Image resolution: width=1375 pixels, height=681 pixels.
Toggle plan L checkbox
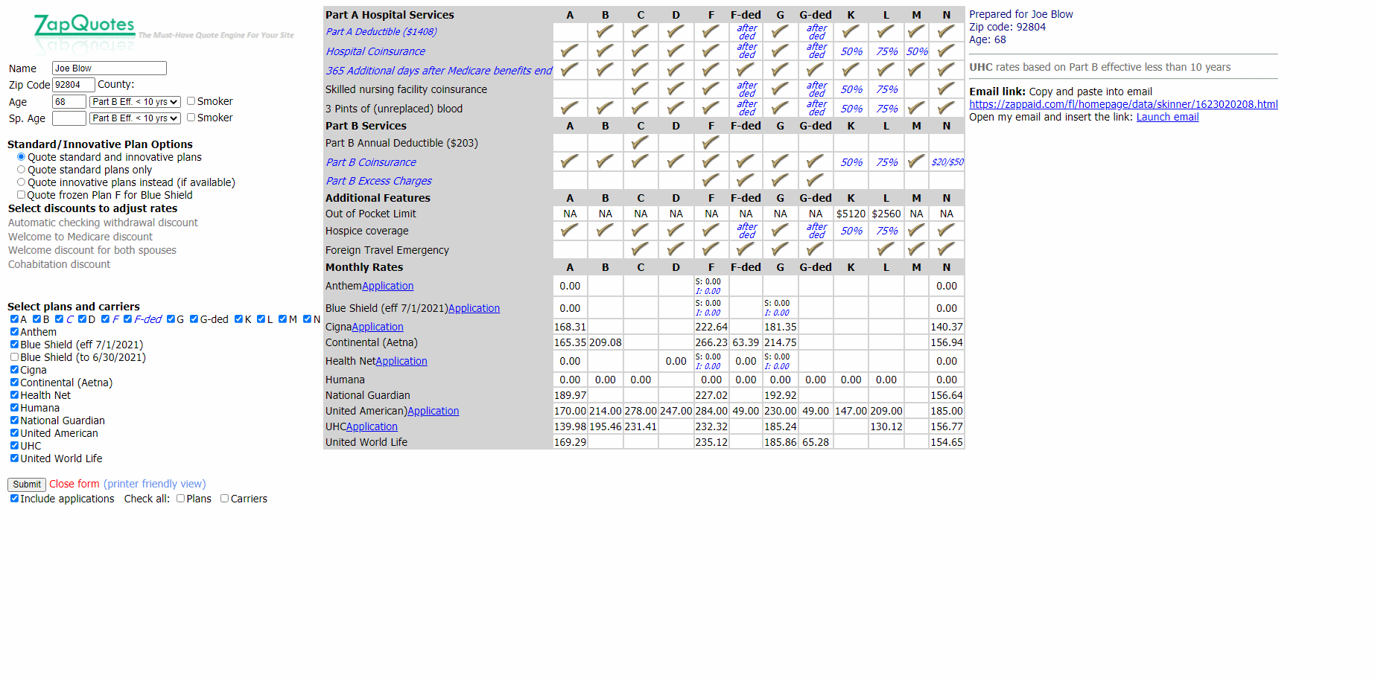261,319
